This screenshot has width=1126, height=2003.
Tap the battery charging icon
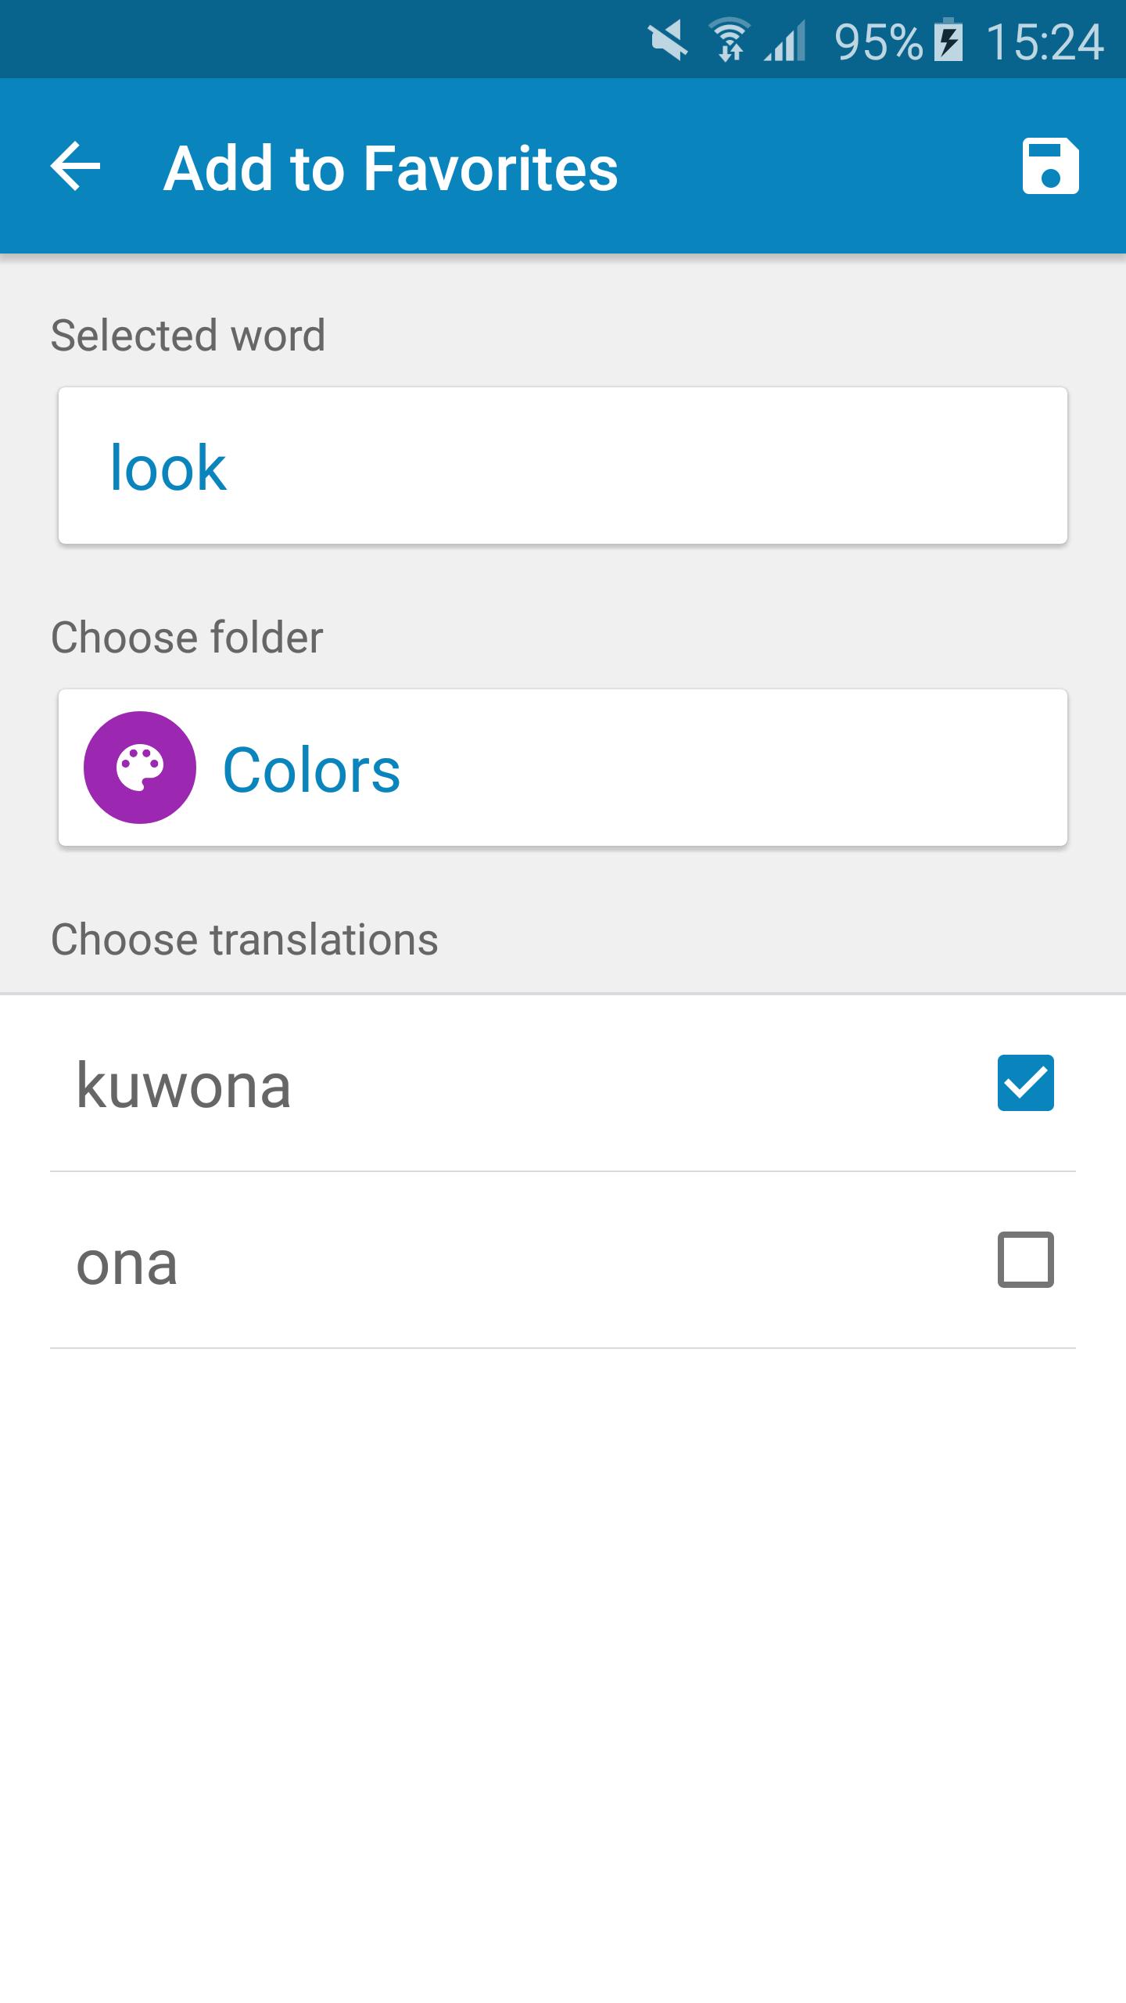point(949,41)
